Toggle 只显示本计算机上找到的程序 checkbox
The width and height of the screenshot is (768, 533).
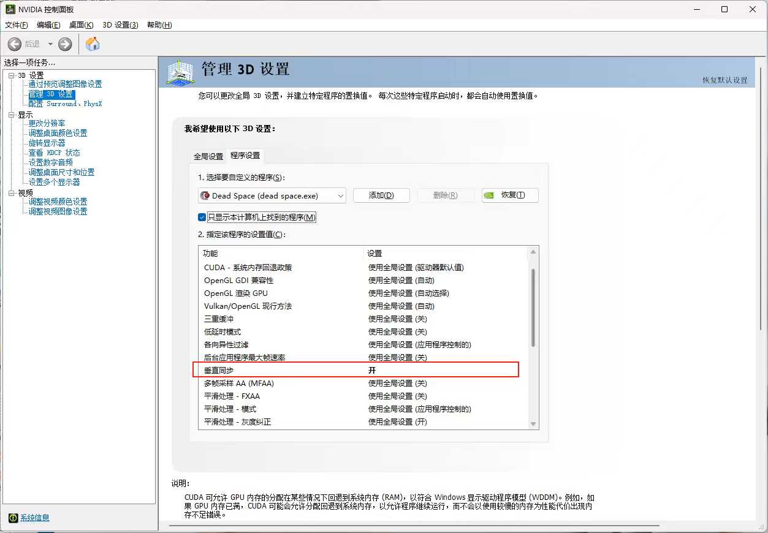[202, 217]
